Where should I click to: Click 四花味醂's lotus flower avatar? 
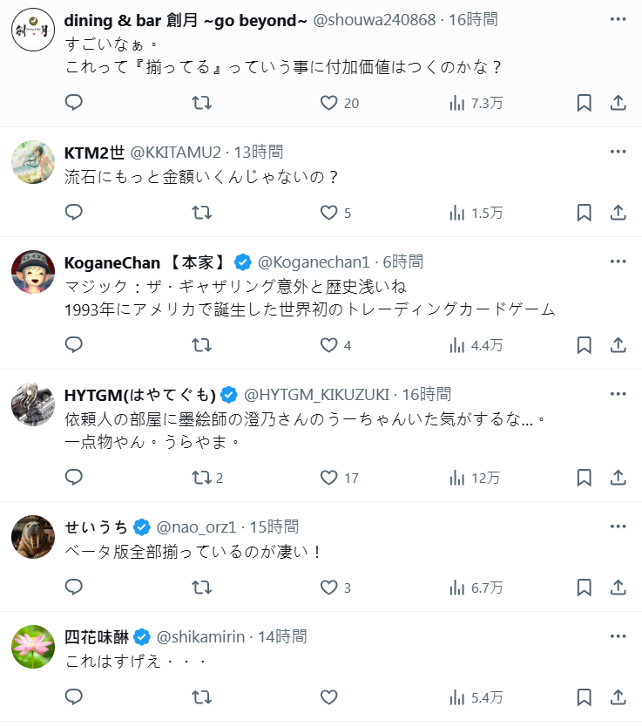coord(33,647)
